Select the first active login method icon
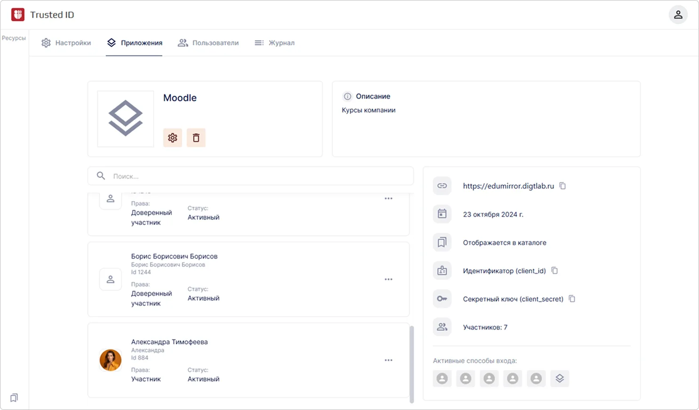This screenshot has height=410, width=699. pyautogui.click(x=442, y=378)
